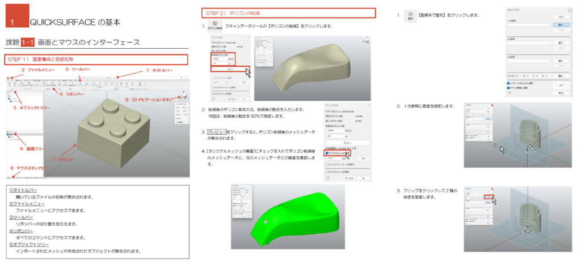Click the 整列 coordinate alignment icon
Image resolution: width=581 pixels, height=262 pixels.
tap(410, 15)
